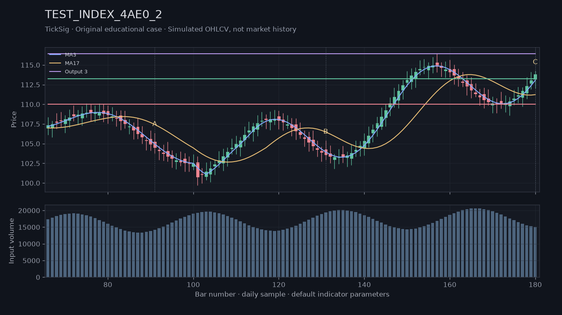Image resolution: width=562 pixels, height=315 pixels.
Task: Click the MA3 blue legend line swatch
Action: (x=55, y=55)
